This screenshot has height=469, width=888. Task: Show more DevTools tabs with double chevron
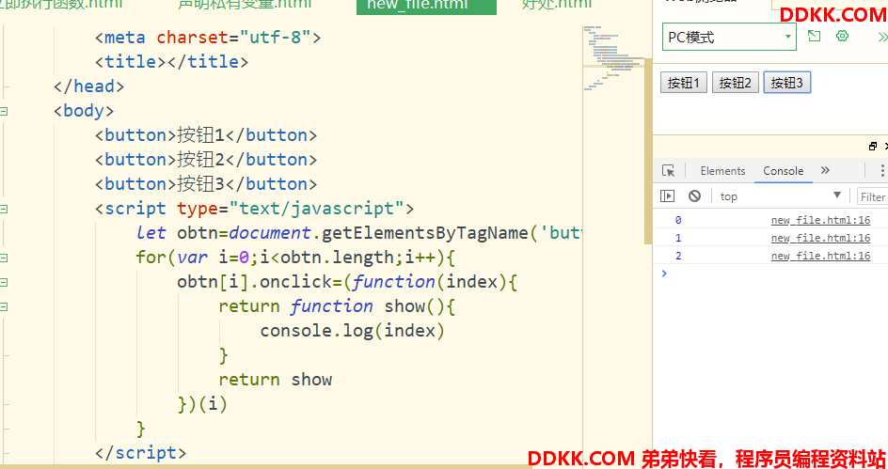(x=825, y=171)
